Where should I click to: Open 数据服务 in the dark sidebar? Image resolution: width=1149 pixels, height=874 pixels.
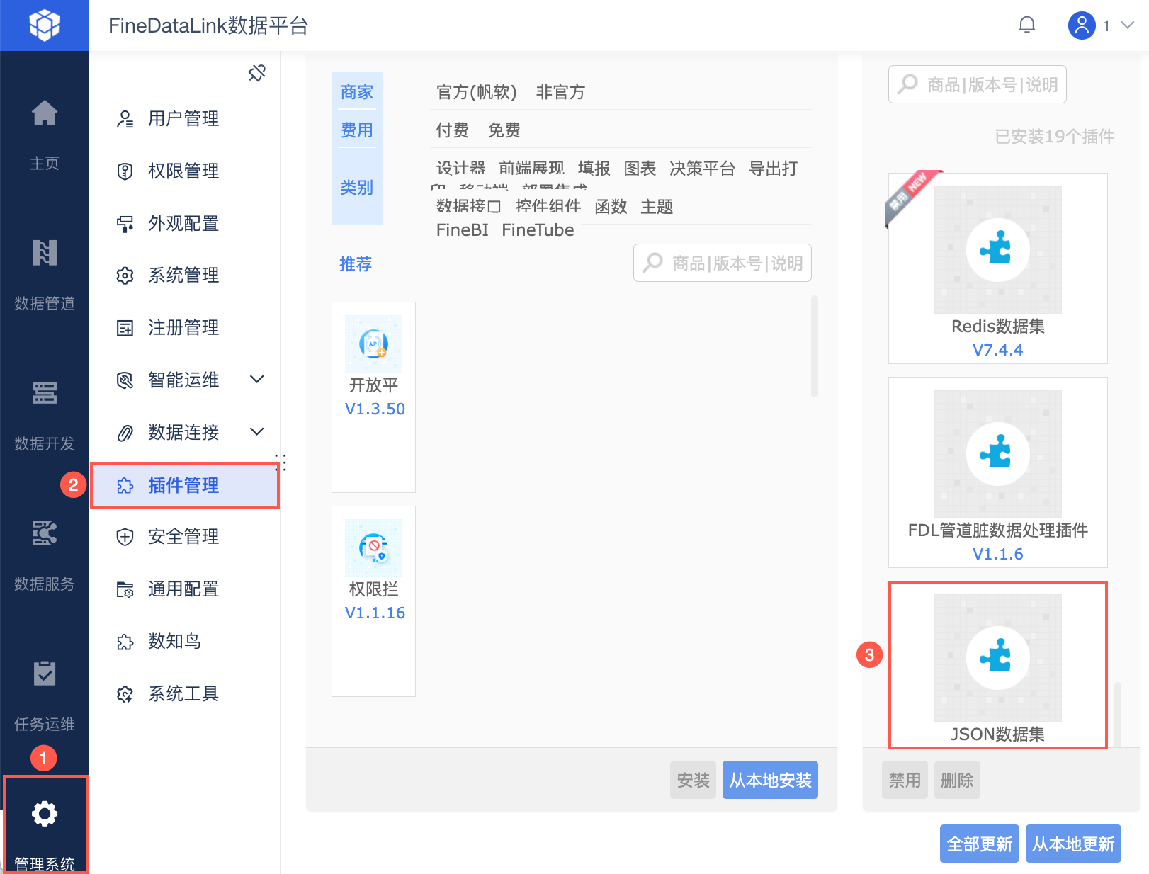coord(44,555)
